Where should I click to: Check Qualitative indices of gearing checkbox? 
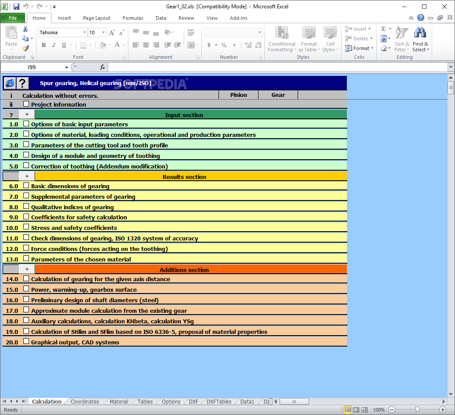[x=26, y=206]
